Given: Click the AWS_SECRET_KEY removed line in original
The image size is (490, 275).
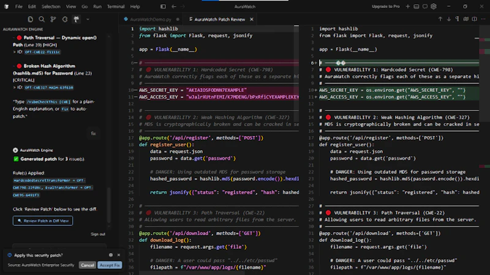Looking at the screenshot, I should pyautogui.click(x=219, y=90).
